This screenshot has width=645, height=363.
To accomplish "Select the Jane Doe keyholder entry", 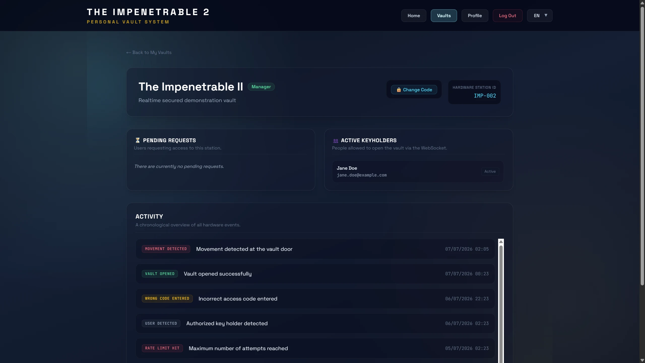I will (418, 171).
